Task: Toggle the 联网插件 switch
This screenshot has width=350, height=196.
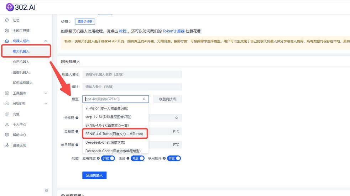Action: pos(174,158)
